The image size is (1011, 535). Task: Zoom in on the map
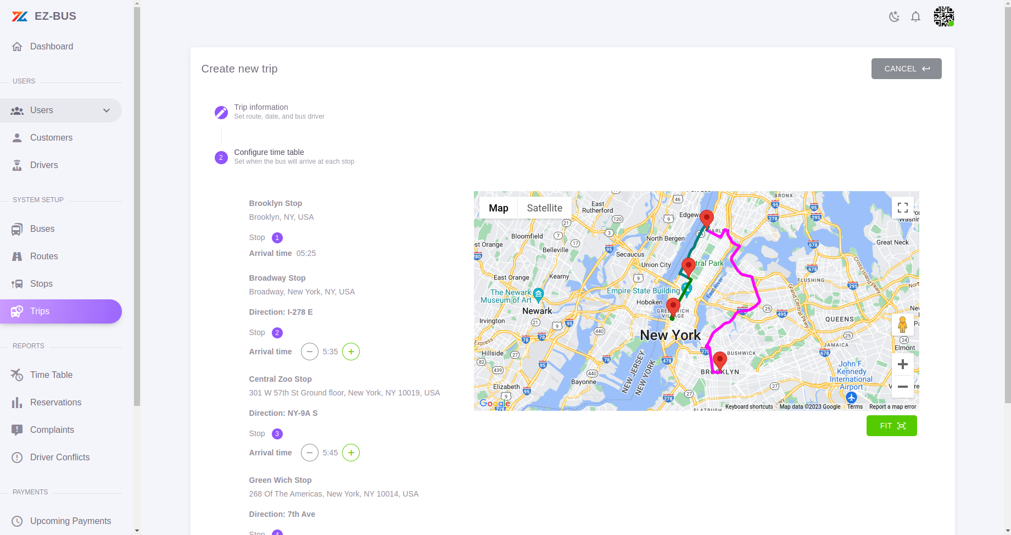pos(902,364)
